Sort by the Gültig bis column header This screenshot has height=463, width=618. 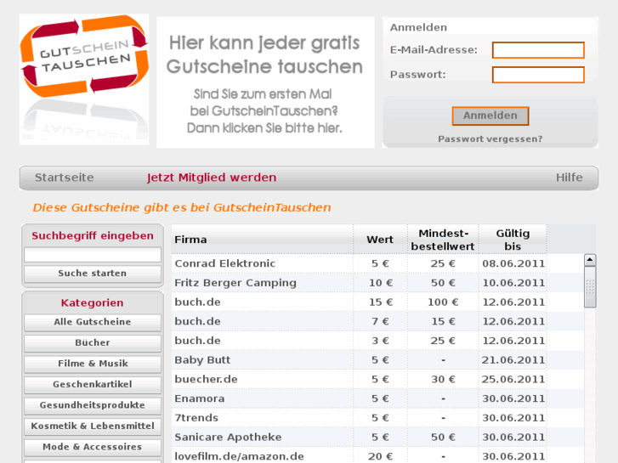(x=513, y=240)
